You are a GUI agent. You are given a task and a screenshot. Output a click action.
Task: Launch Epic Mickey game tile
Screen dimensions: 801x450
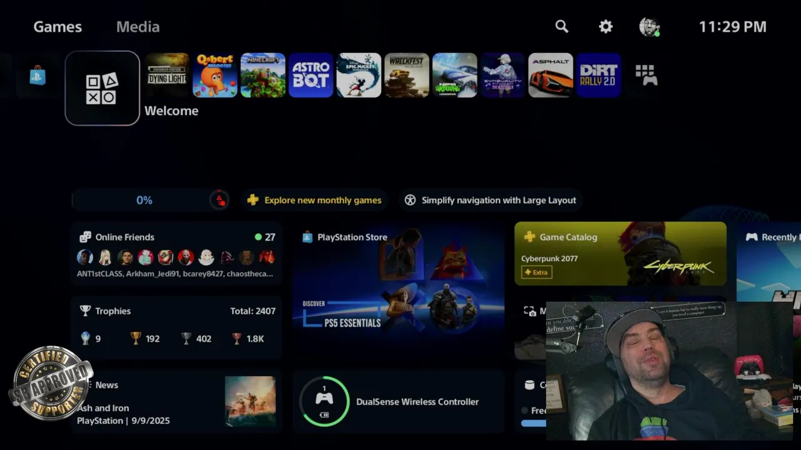point(359,75)
